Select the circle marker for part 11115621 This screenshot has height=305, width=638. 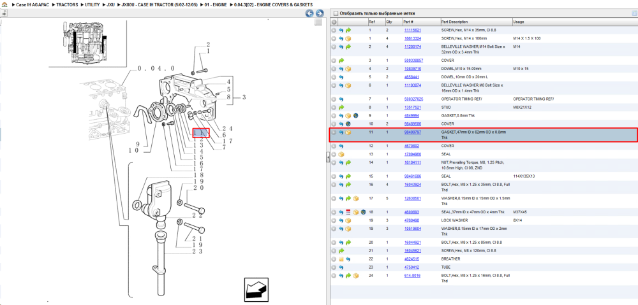point(334,31)
